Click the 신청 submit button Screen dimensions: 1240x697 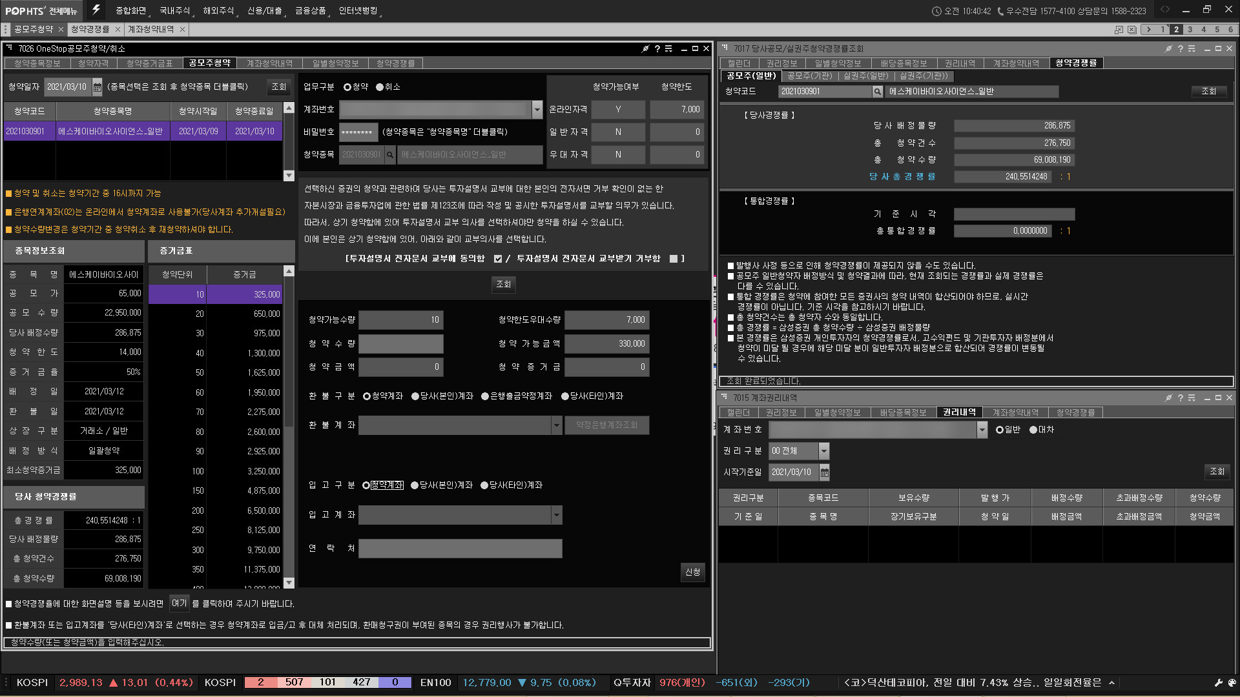tap(692, 572)
